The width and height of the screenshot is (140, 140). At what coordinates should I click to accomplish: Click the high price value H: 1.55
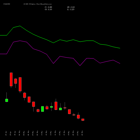[71, 7]
